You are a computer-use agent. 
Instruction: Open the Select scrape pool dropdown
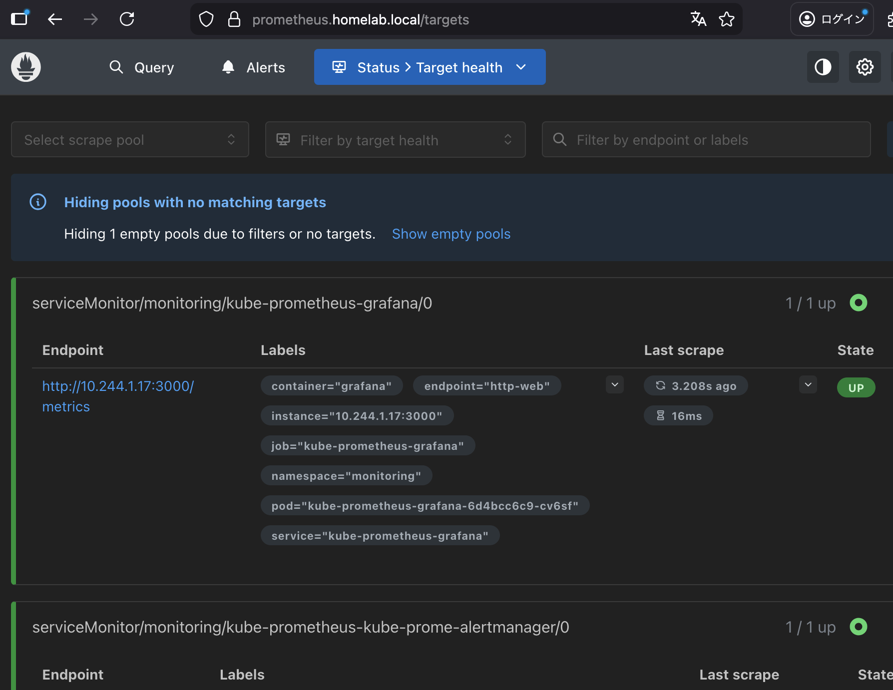[130, 140]
